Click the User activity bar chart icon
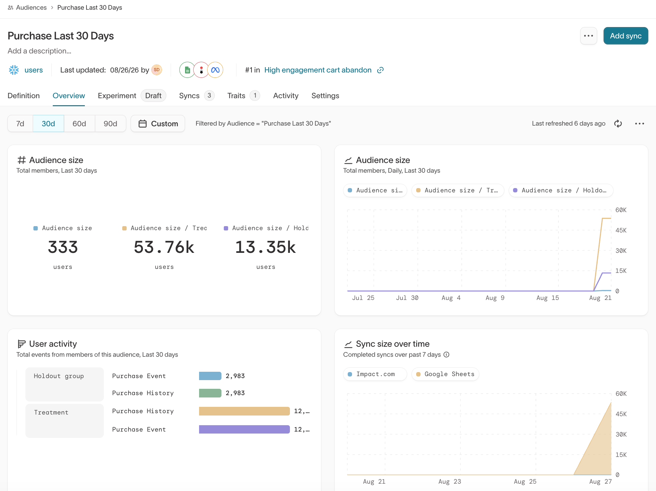The width and height of the screenshot is (656, 491). pos(22,344)
